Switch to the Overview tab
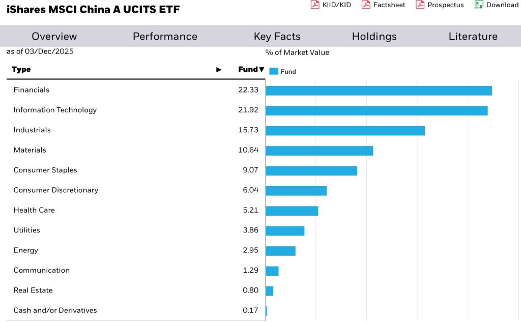This screenshot has height=323, width=521. click(54, 37)
